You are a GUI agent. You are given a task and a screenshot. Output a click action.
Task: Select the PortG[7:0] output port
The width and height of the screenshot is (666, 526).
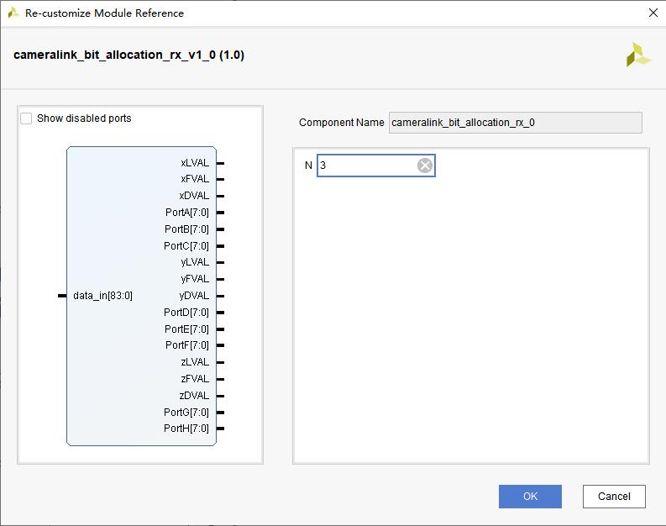click(186, 412)
